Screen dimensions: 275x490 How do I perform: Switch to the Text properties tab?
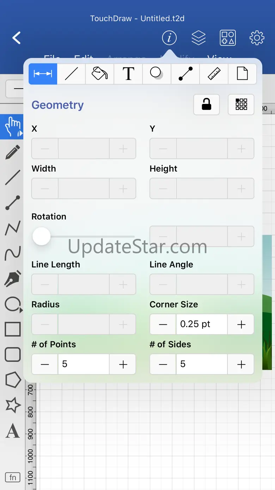[128, 74]
